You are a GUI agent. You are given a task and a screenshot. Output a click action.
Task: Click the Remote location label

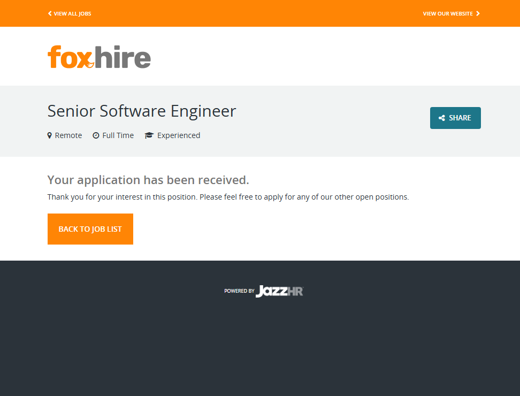click(68, 135)
